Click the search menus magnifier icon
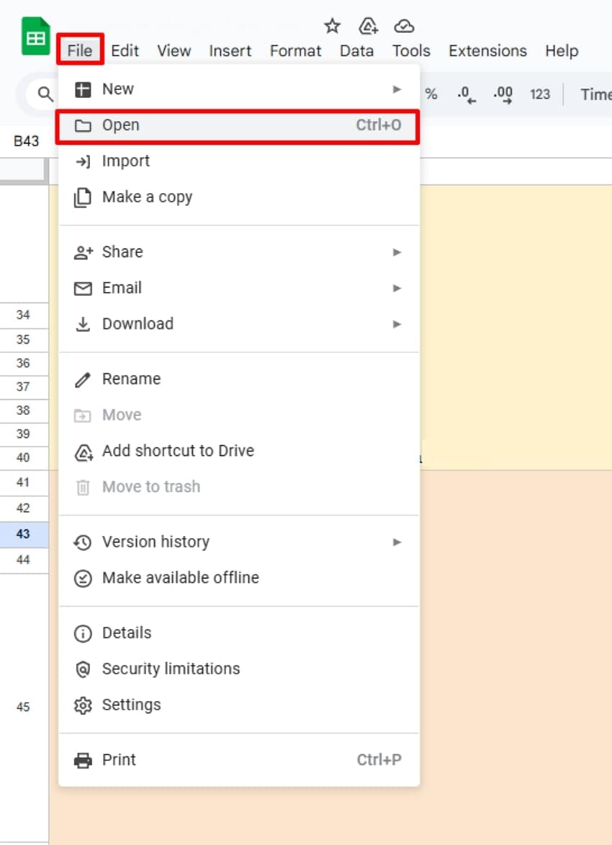Viewport: 612px width, 845px height. coord(45,94)
